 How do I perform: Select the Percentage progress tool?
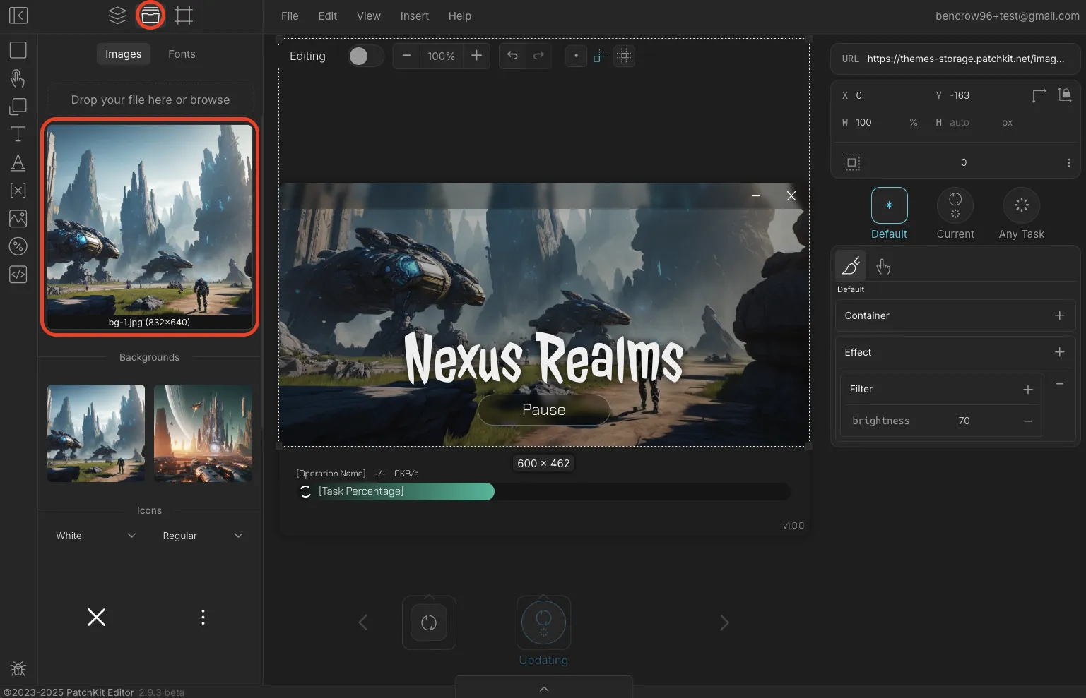click(18, 246)
